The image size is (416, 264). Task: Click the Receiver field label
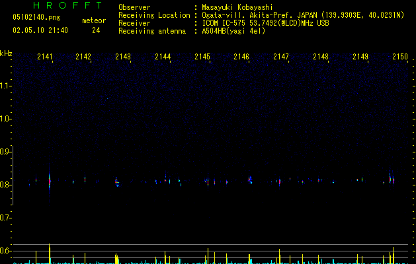point(134,23)
